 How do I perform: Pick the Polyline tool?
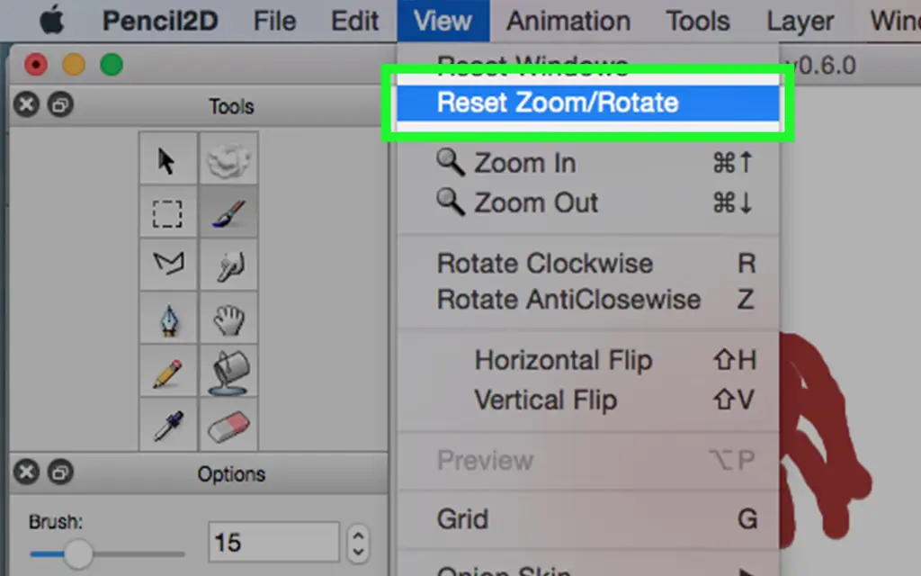[x=167, y=265]
